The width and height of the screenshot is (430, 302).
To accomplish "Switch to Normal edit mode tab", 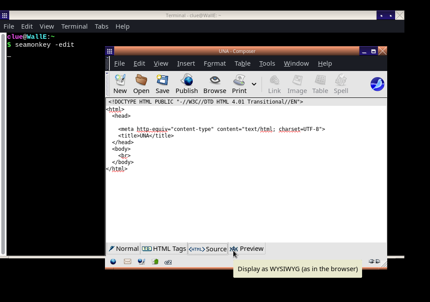I will tap(123, 249).
